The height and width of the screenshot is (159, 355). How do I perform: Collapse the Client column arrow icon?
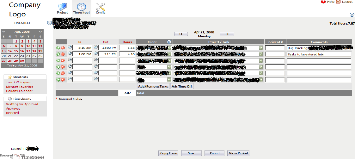pos(169,42)
